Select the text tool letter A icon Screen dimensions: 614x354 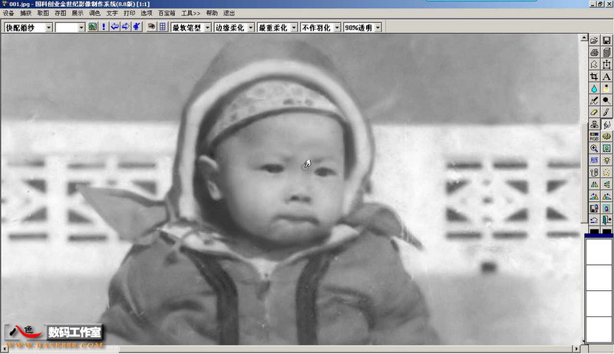(x=606, y=76)
